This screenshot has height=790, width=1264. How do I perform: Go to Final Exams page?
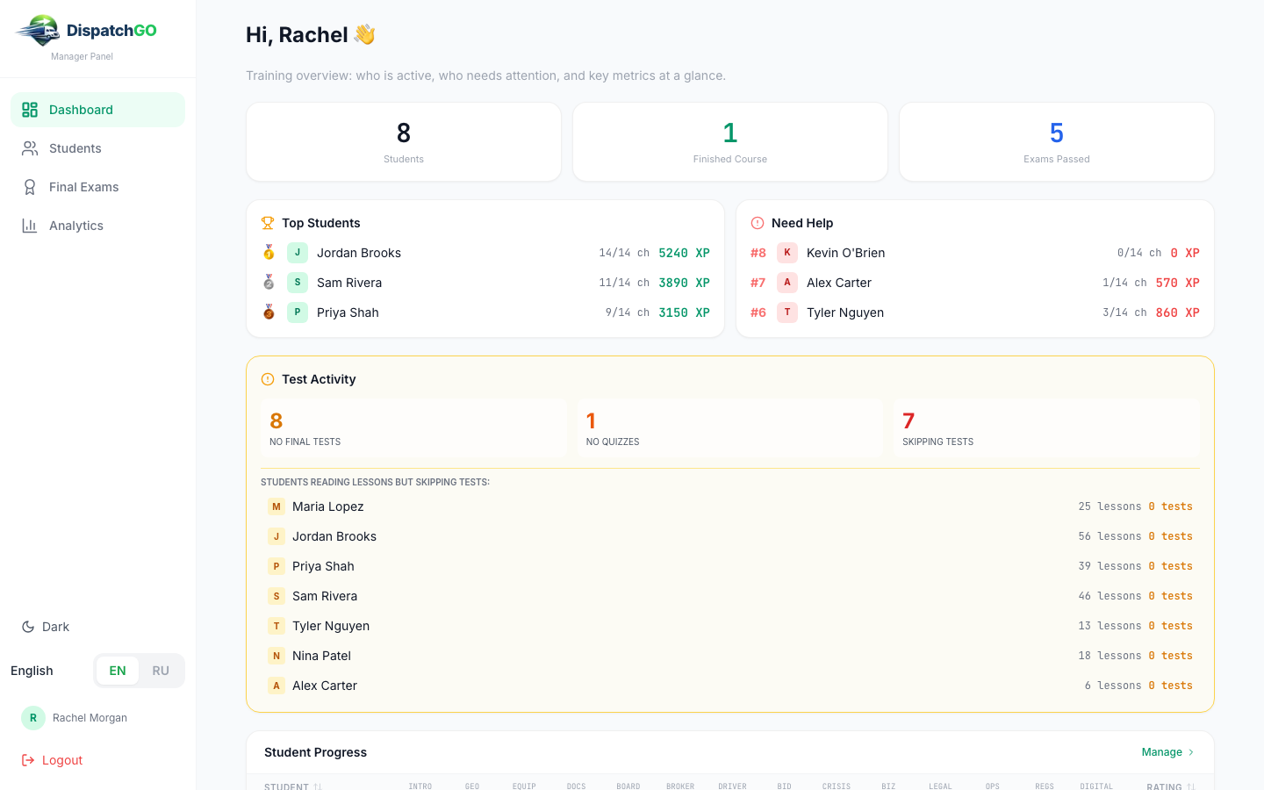pos(97,187)
